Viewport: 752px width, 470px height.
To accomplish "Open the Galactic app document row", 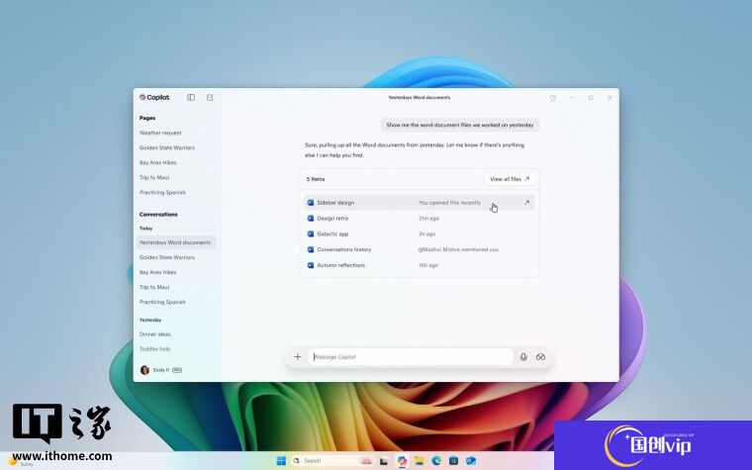I will coord(419,235).
